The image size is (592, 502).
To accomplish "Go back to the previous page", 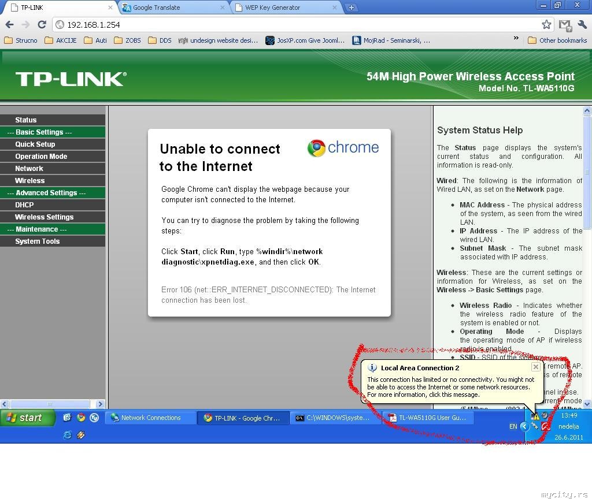I will [9, 24].
